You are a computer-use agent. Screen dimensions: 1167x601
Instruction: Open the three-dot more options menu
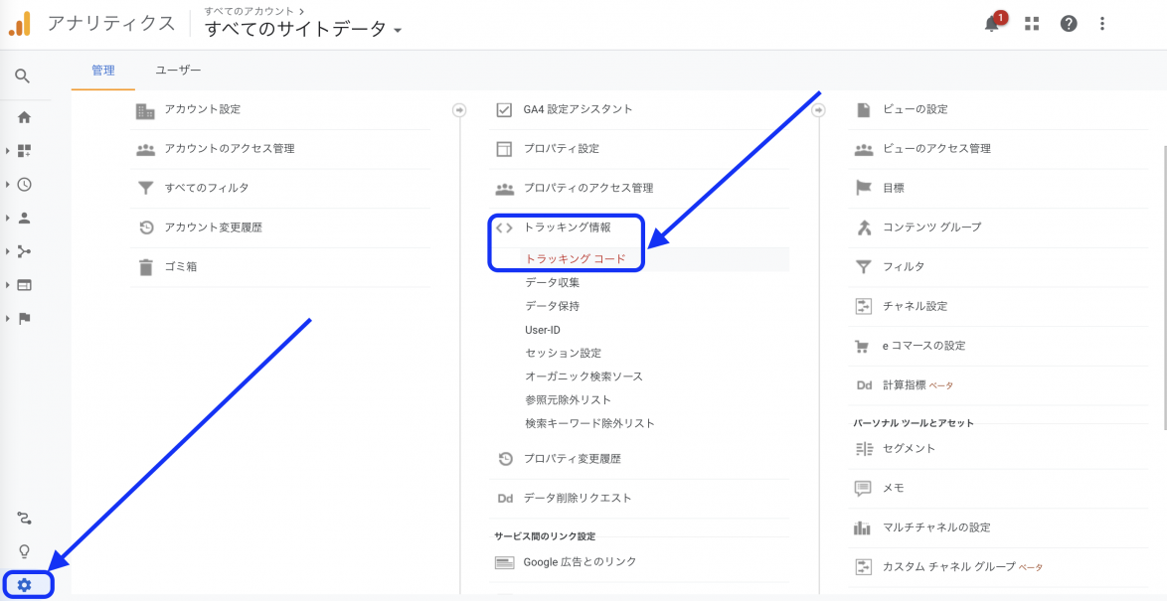click(x=1102, y=24)
